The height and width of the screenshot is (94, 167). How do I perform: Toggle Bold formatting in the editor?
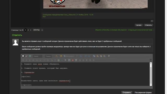pyautogui.click(x=23, y=60)
